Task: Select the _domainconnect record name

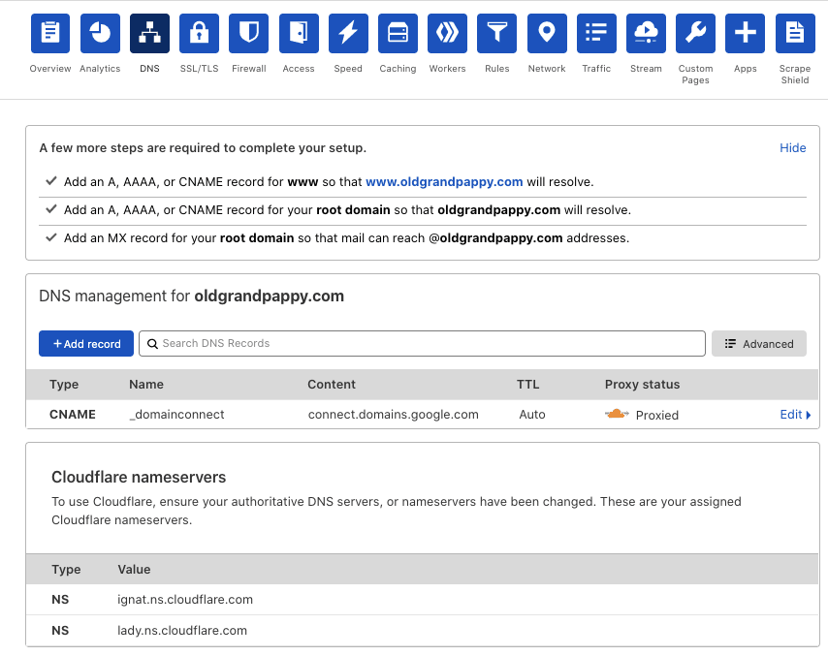Action: click(176, 415)
